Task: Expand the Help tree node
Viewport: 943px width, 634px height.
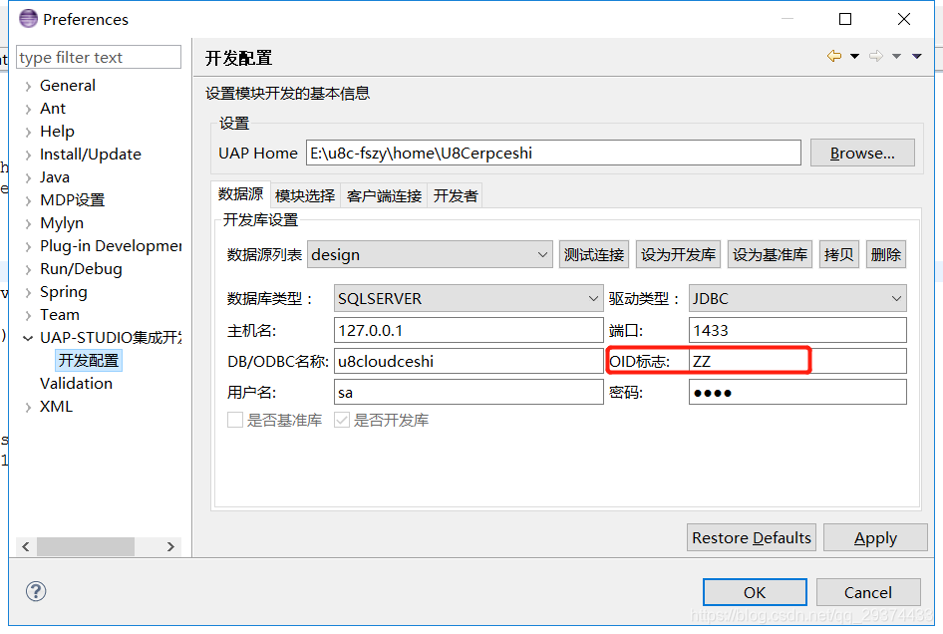Action: (28, 132)
